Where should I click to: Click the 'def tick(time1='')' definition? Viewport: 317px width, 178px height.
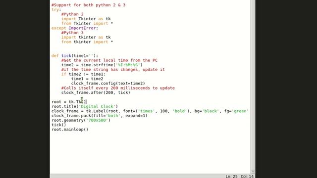pos(75,55)
